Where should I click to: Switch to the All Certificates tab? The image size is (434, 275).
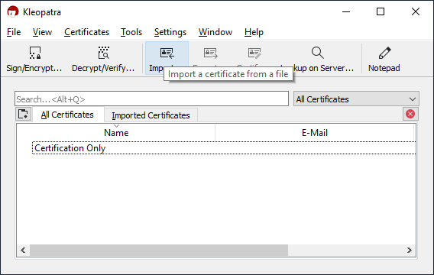[x=67, y=115]
